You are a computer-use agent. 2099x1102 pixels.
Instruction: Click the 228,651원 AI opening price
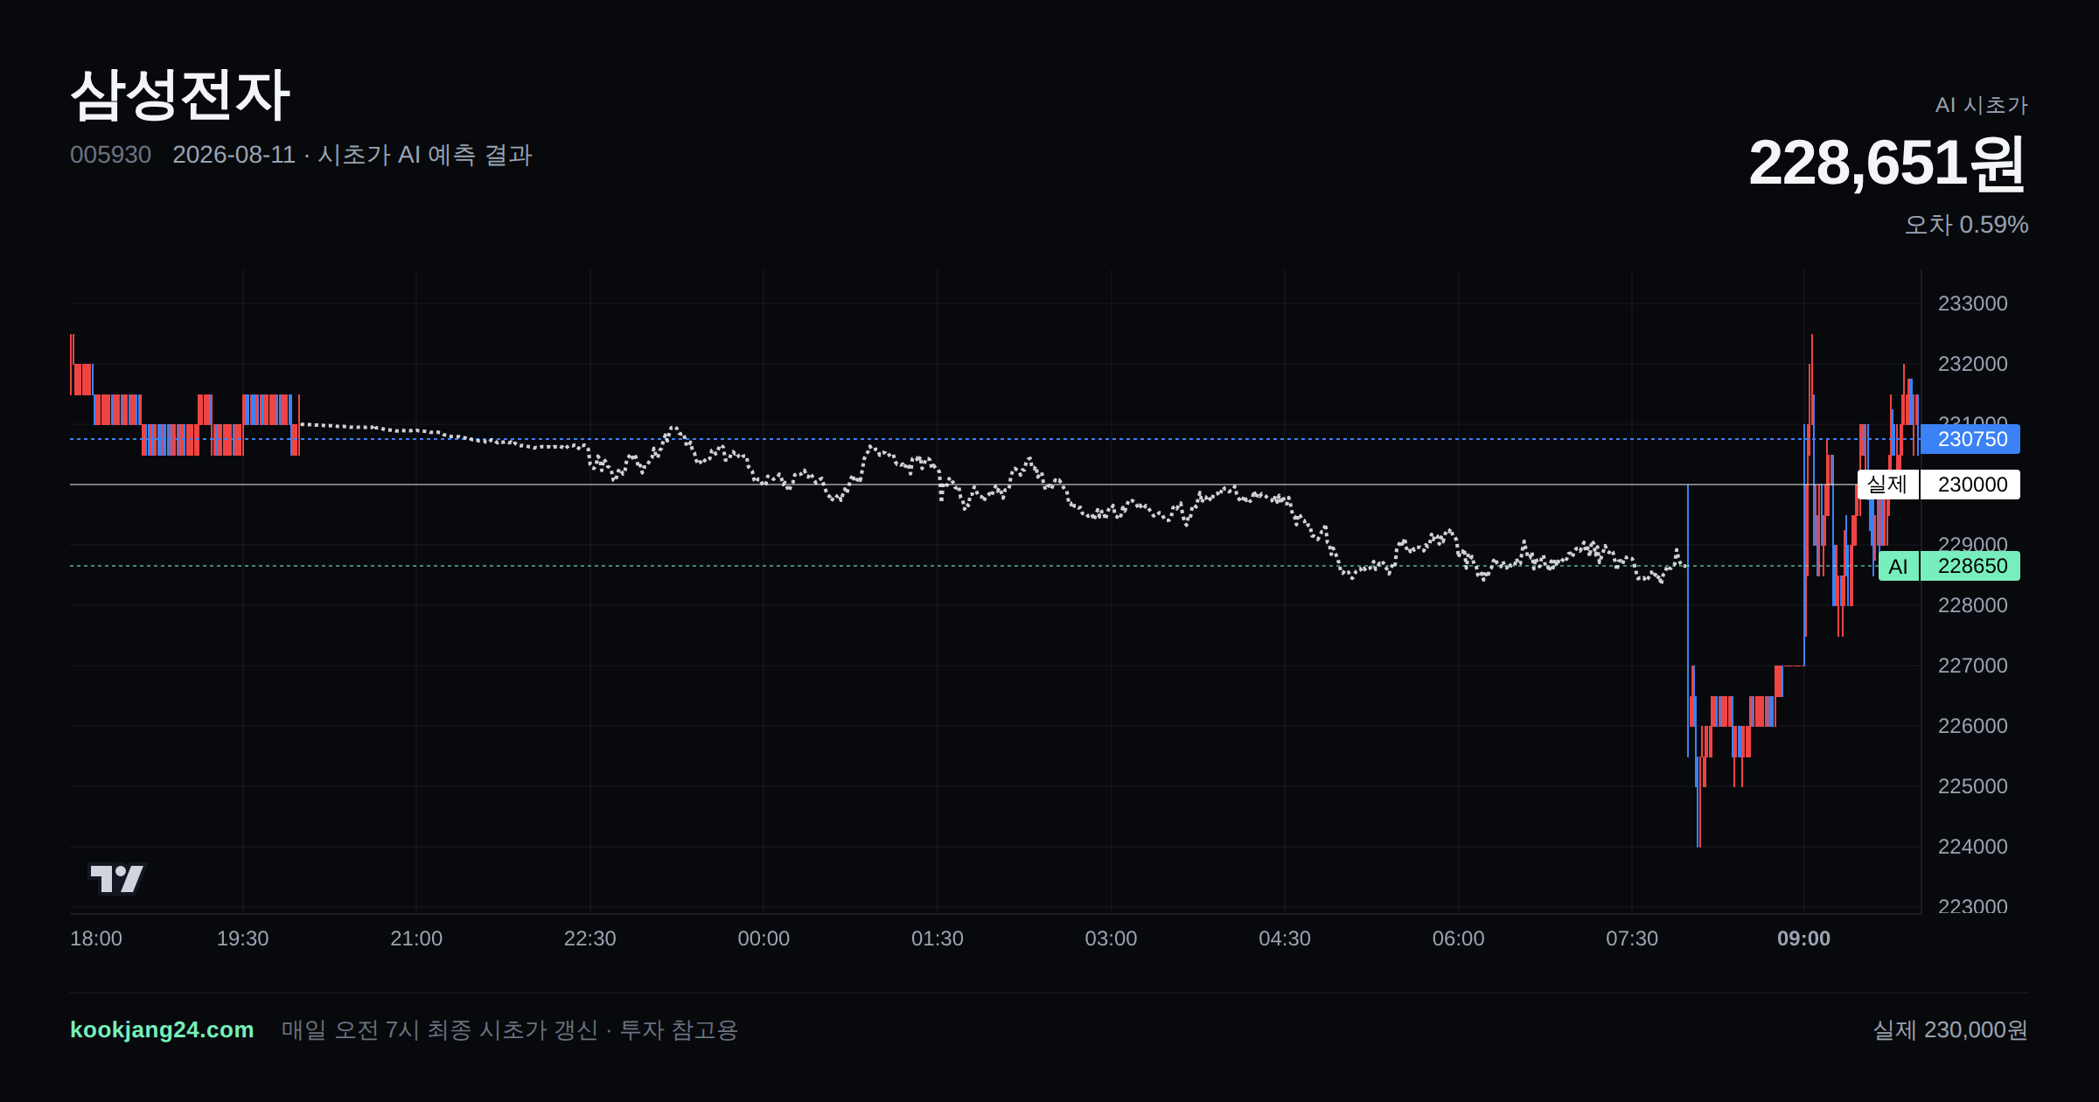coord(1887,164)
